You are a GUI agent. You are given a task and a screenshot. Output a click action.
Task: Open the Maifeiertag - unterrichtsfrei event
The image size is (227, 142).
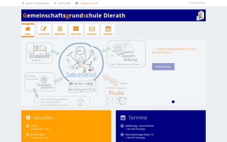[139, 126]
